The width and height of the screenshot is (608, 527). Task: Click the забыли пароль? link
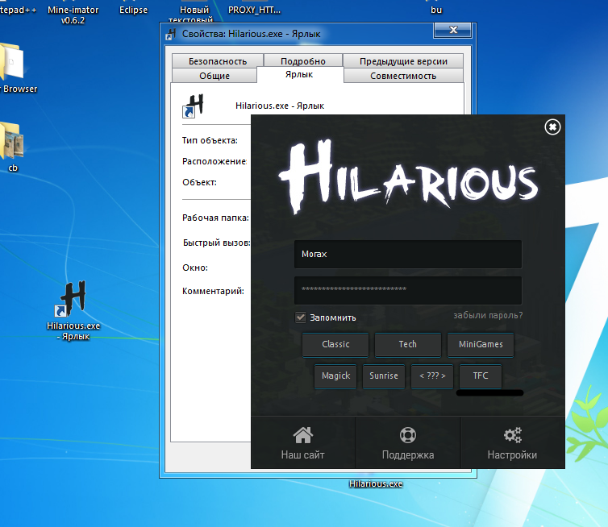pyautogui.click(x=487, y=315)
